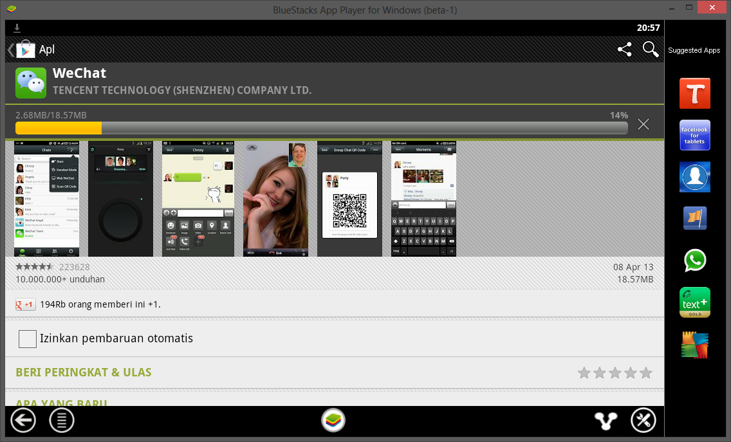Tap the BlueStacks back arrow button
This screenshot has height=442, width=731.
pyautogui.click(x=23, y=421)
